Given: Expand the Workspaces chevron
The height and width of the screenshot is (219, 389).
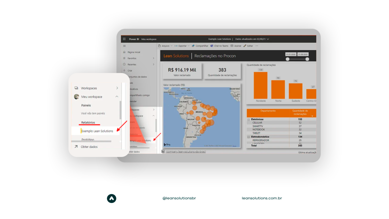Looking at the screenshot, I should pyautogui.click(x=117, y=88).
